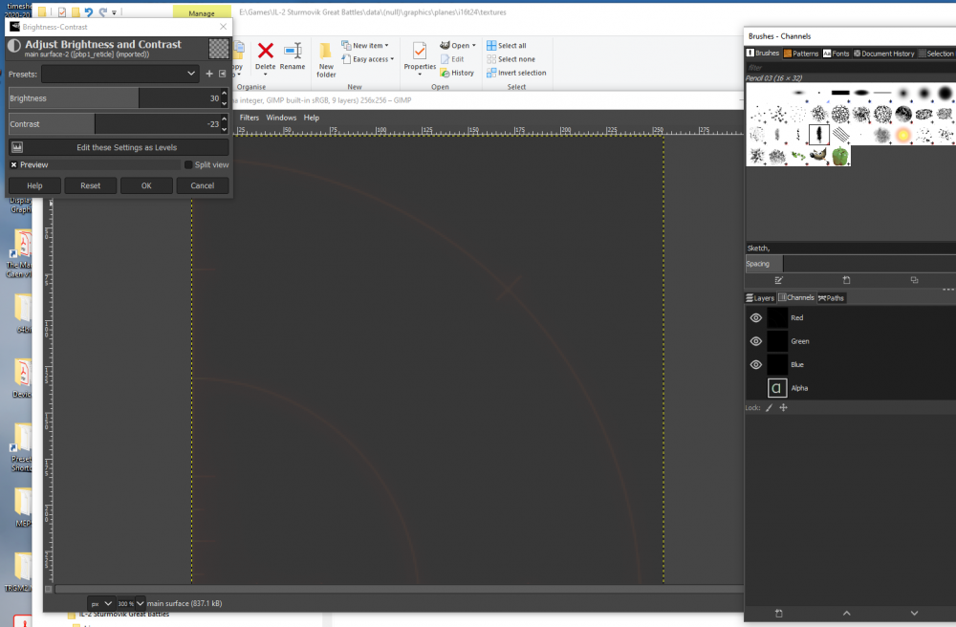The image size is (956, 627).
Task: Click the green pepper brush
Action: pos(839,156)
